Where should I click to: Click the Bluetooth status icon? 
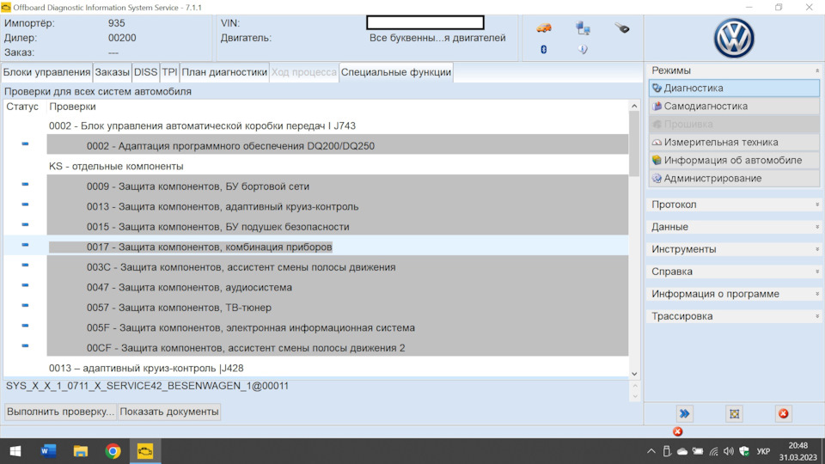click(x=543, y=50)
